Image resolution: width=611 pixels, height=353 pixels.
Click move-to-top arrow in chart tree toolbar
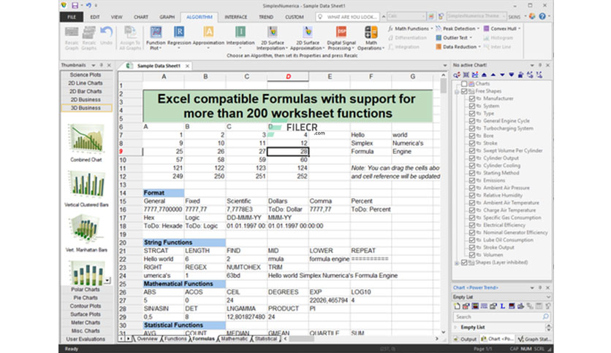pyautogui.click(x=484, y=74)
